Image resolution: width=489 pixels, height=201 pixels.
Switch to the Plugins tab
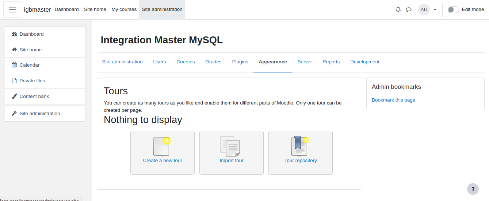(240, 62)
